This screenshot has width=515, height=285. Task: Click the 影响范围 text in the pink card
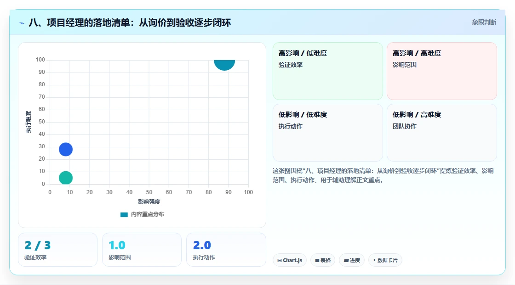(x=405, y=65)
